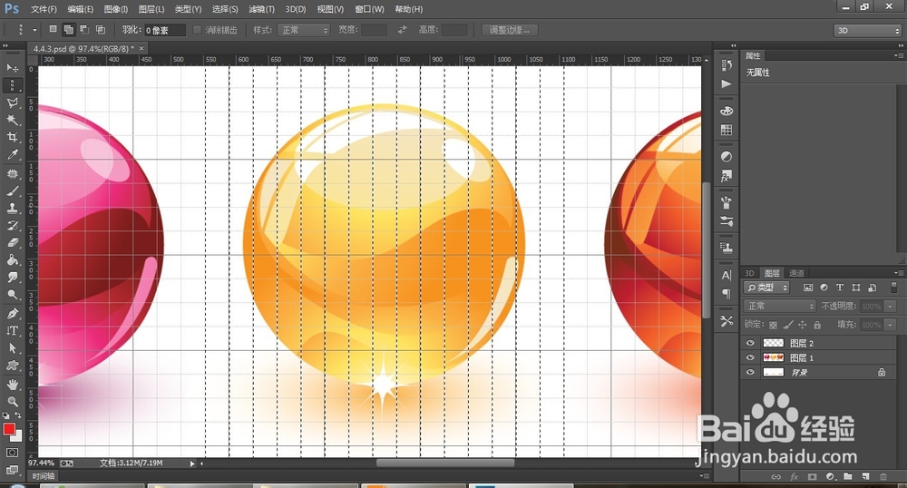Select the Move tool
Image resolution: width=907 pixels, height=488 pixels.
click(x=12, y=68)
